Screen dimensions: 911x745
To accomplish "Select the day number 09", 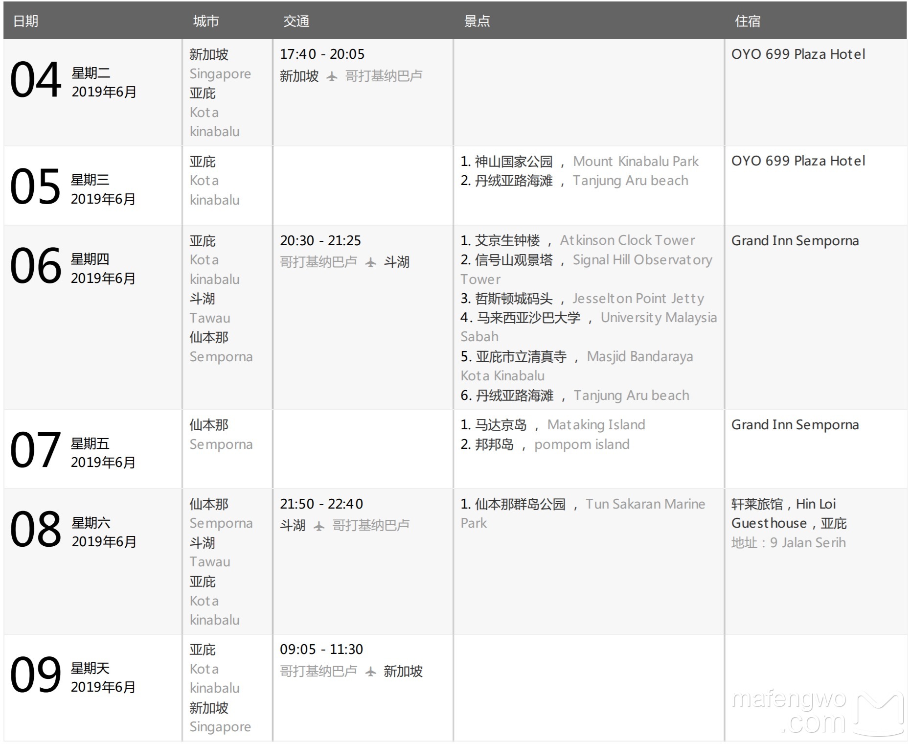I will pos(36,675).
